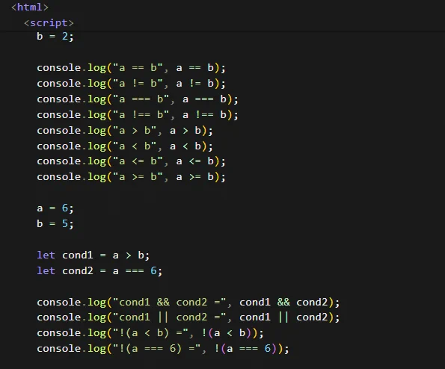Click the <html> tag in sticky header

point(30,7)
